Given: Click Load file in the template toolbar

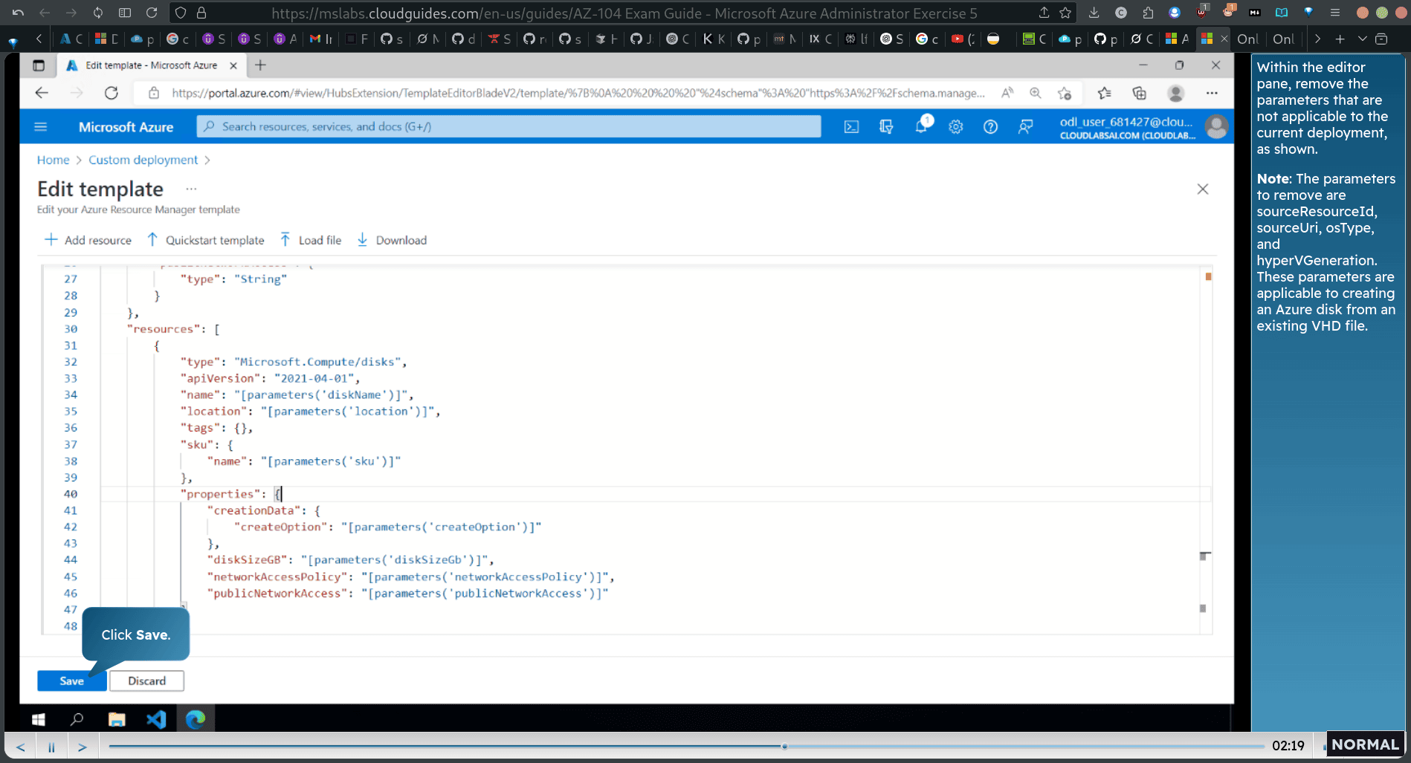Looking at the screenshot, I should [311, 240].
